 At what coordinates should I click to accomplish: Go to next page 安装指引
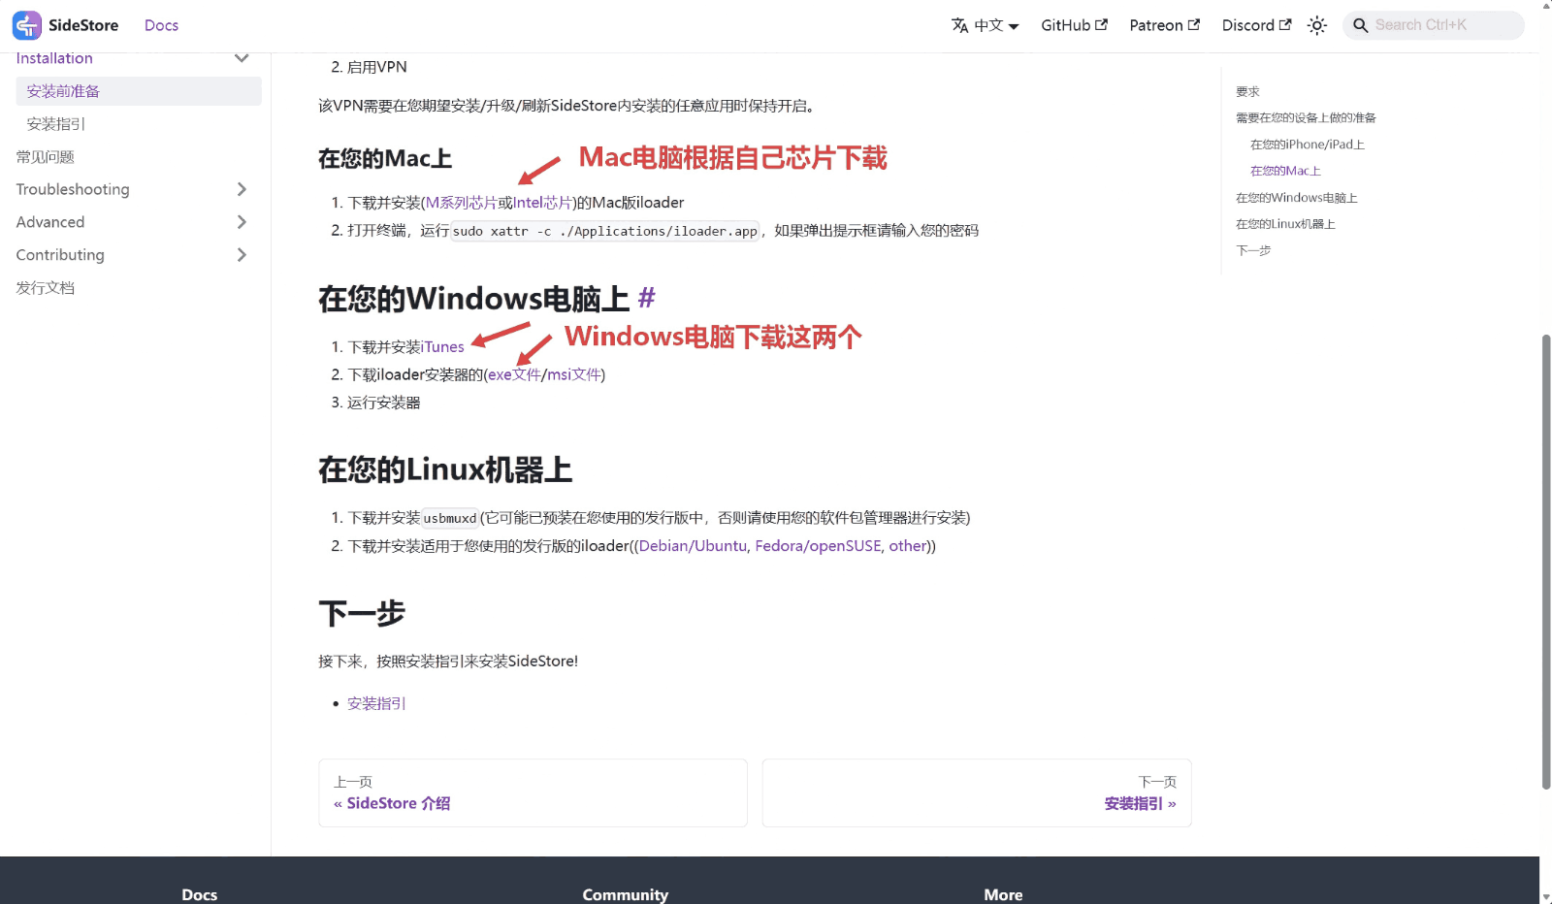pyautogui.click(x=977, y=793)
